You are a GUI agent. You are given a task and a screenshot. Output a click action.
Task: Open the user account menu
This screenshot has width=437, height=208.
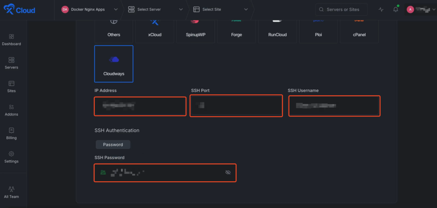tap(419, 9)
